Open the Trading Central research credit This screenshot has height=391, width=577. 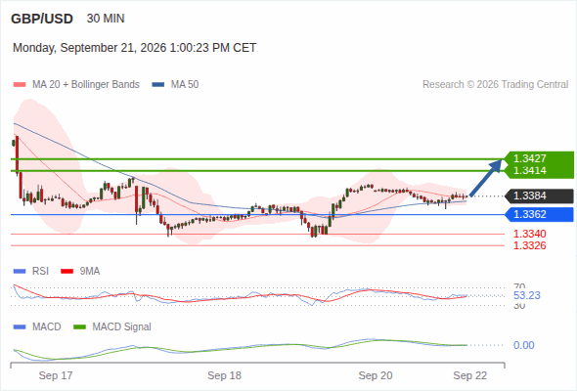(x=495, y=85)
